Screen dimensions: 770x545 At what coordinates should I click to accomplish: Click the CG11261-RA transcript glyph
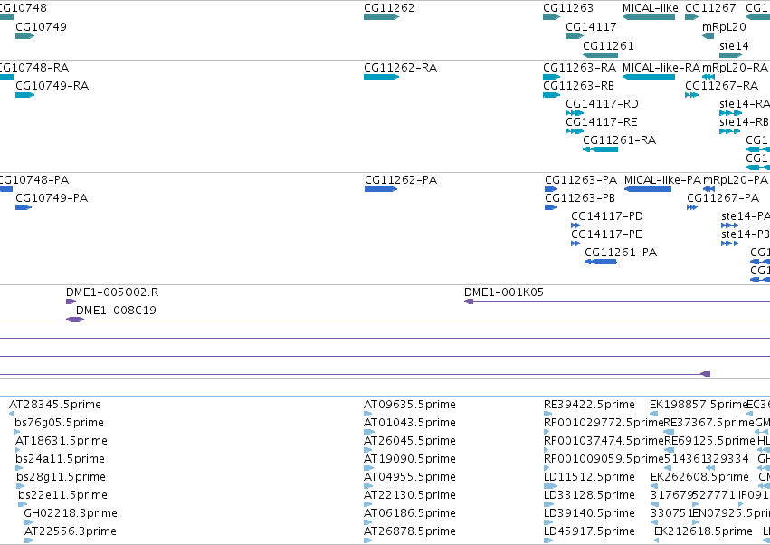click(x=600, y=149)
